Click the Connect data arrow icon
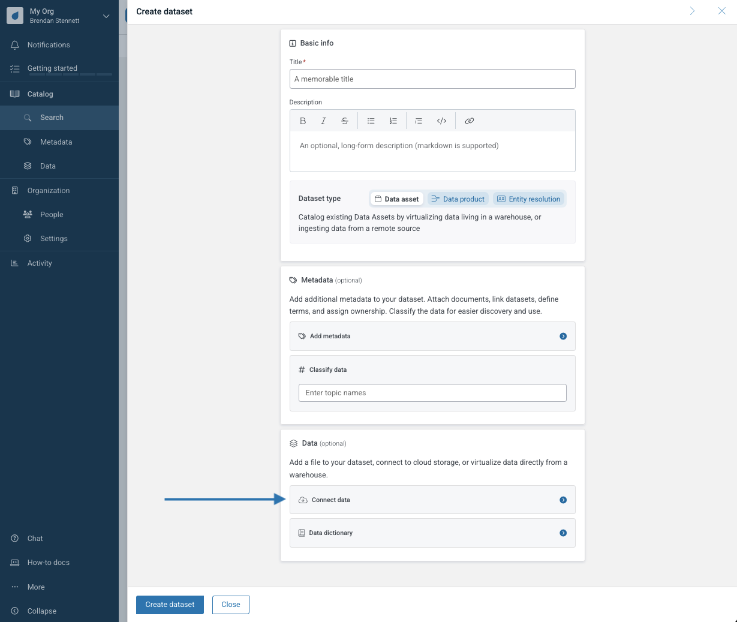 (563, 500)
